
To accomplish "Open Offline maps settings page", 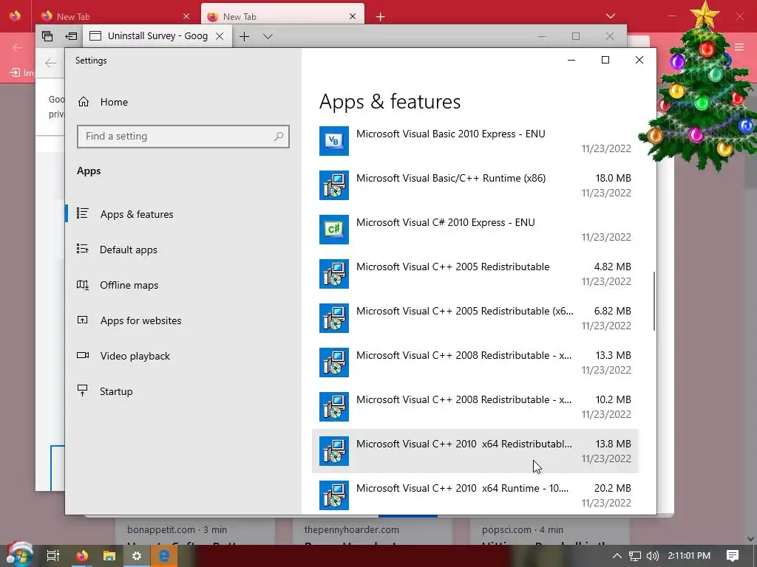I will [x=129, y=285].
